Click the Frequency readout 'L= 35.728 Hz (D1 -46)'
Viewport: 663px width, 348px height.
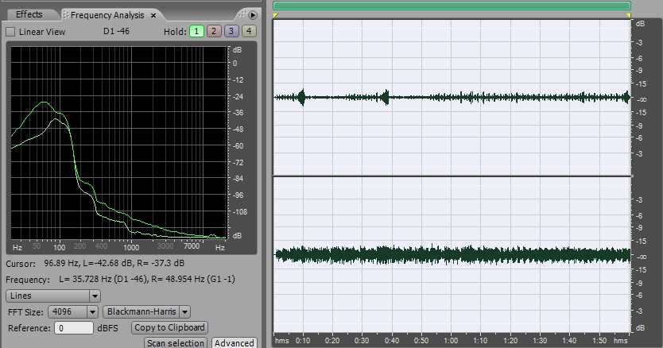104,279
